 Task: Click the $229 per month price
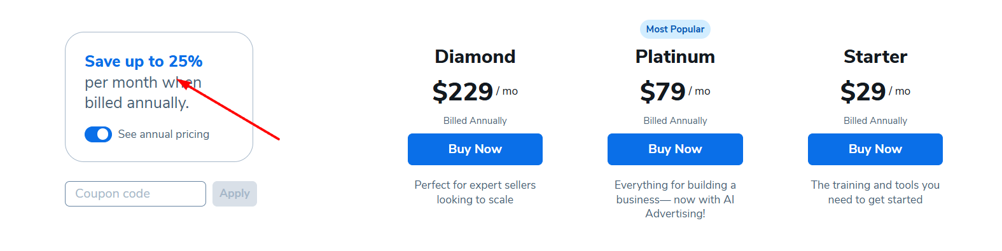pos(475,92)
